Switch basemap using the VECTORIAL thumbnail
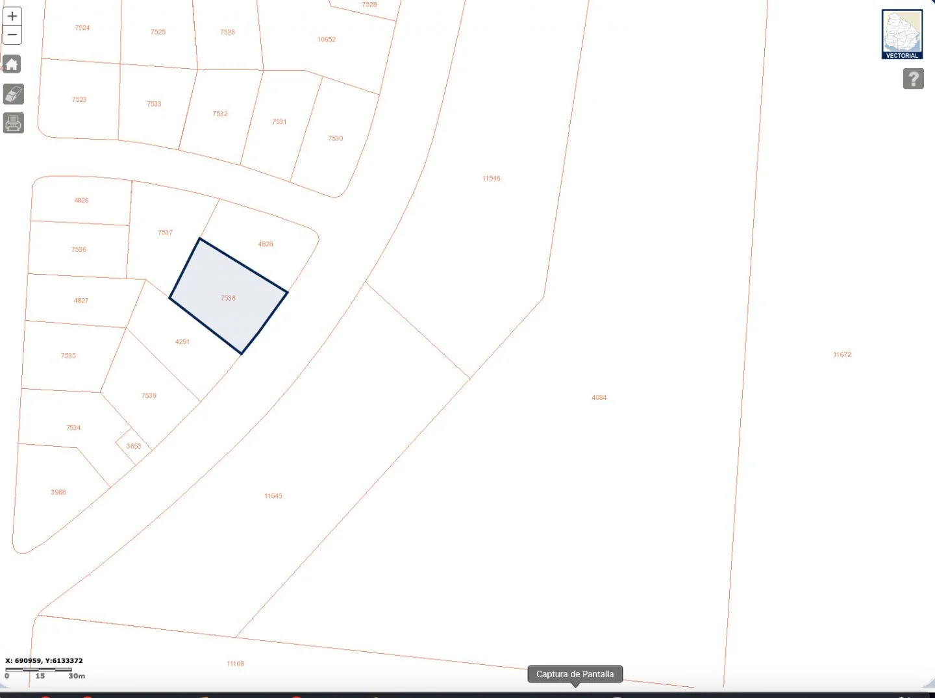Viewport: 935px width, 698px height. point(902,34)
